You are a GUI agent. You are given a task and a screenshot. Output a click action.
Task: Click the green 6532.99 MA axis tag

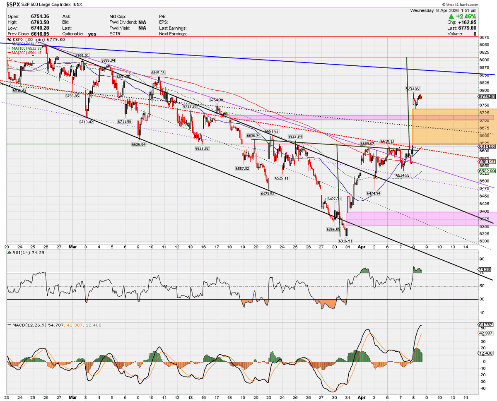click(x=487, y=171)
